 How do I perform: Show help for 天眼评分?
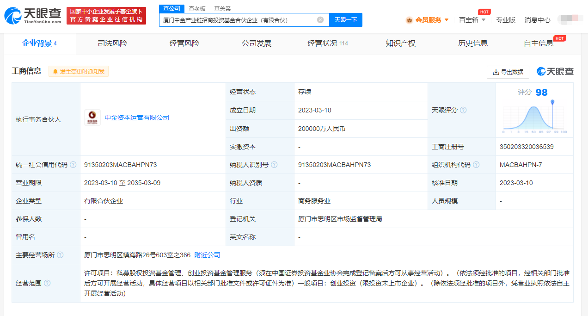[x=463, y=110]
